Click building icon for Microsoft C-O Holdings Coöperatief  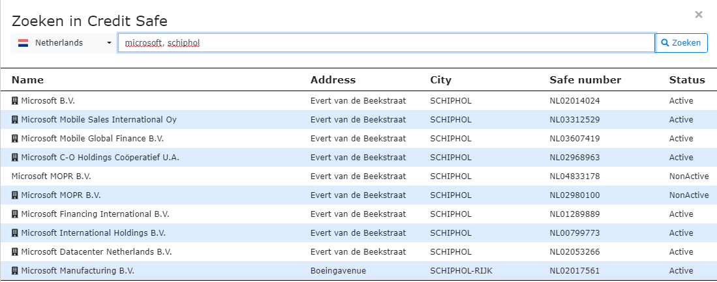tap(15, 158)
